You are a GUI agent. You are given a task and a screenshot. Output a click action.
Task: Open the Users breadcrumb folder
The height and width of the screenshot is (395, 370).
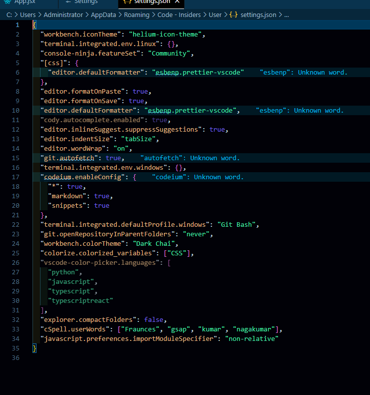click(27, 15)
